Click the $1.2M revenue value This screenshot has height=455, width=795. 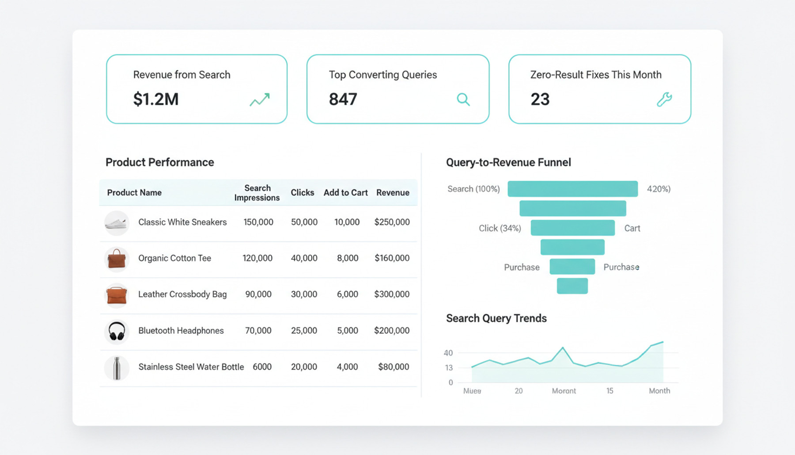(156, 99)
